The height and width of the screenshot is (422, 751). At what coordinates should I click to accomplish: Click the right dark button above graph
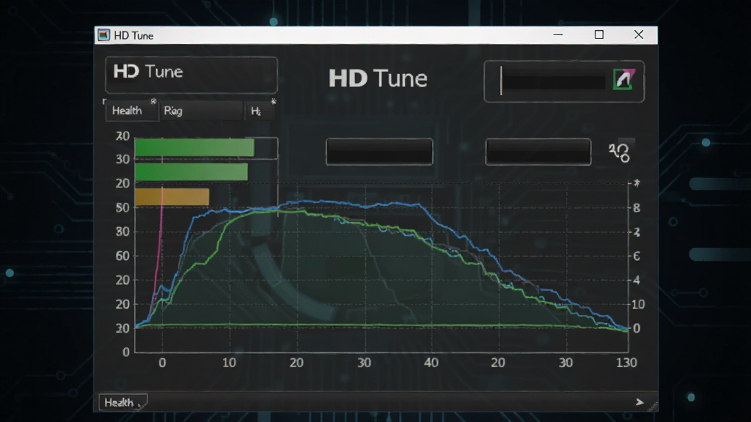tap(538, 152)
